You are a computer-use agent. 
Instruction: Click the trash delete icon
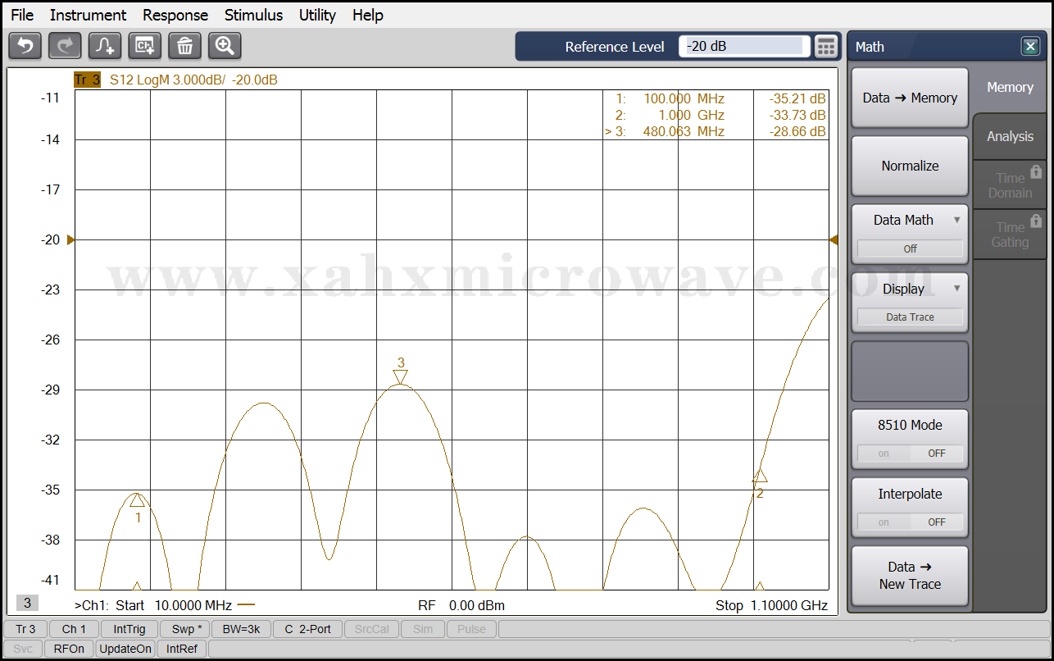tap(184, 46)
